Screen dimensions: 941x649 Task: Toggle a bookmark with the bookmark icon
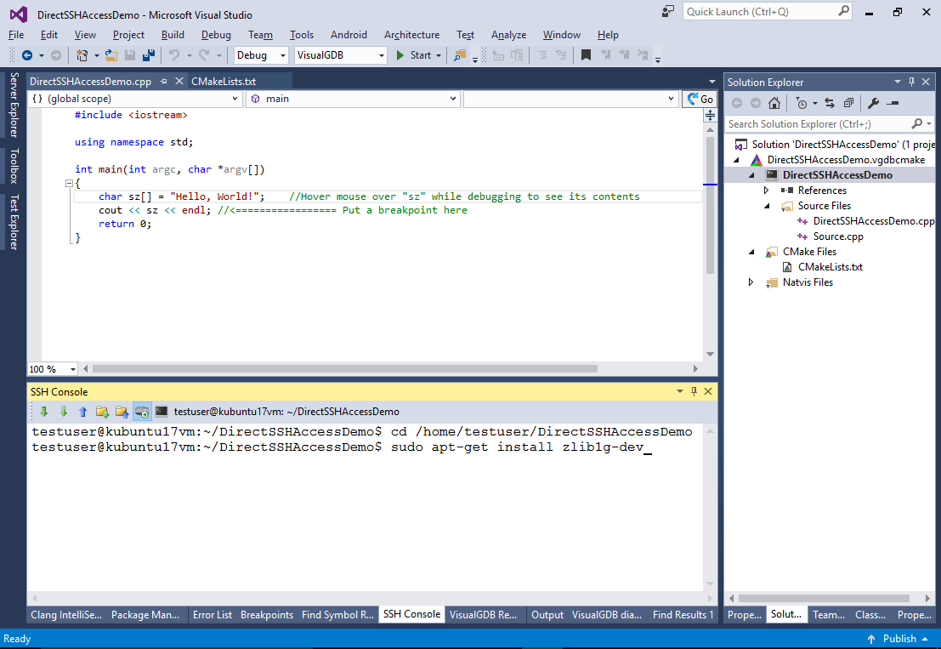click(587, 55)
